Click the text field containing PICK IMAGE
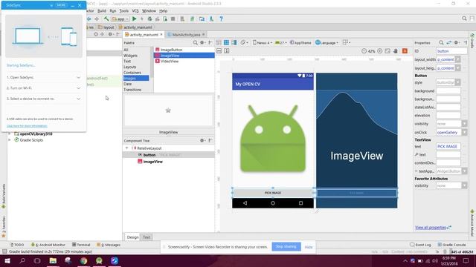 pos(448,147)
